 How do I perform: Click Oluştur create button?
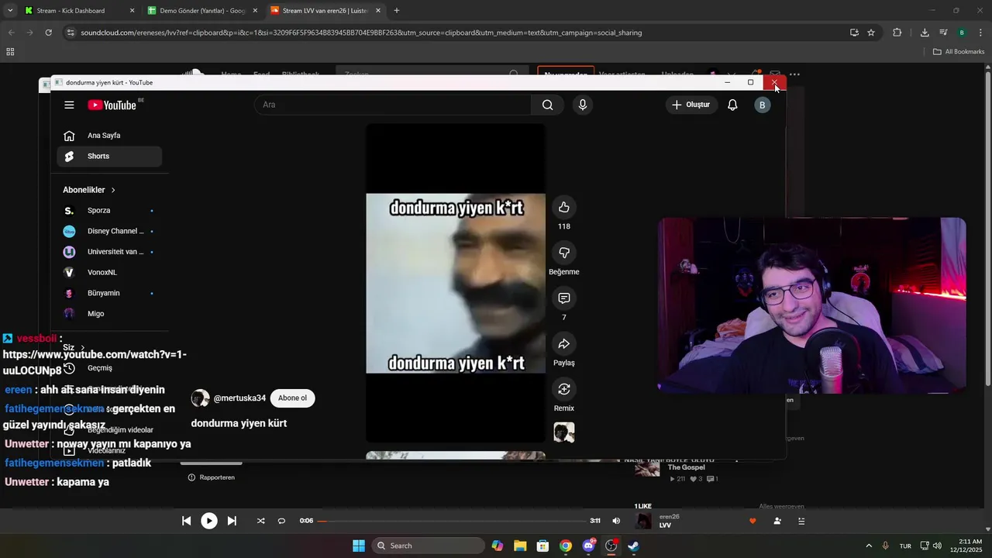691,105
